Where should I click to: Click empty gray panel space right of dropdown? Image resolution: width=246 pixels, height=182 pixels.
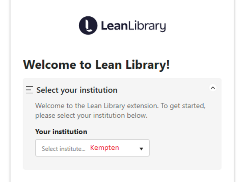point(184,148)
